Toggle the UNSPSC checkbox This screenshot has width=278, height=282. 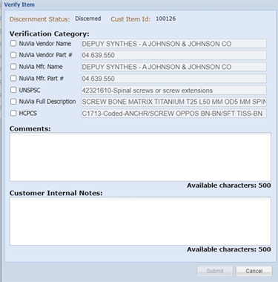click(x=13, y=90)
